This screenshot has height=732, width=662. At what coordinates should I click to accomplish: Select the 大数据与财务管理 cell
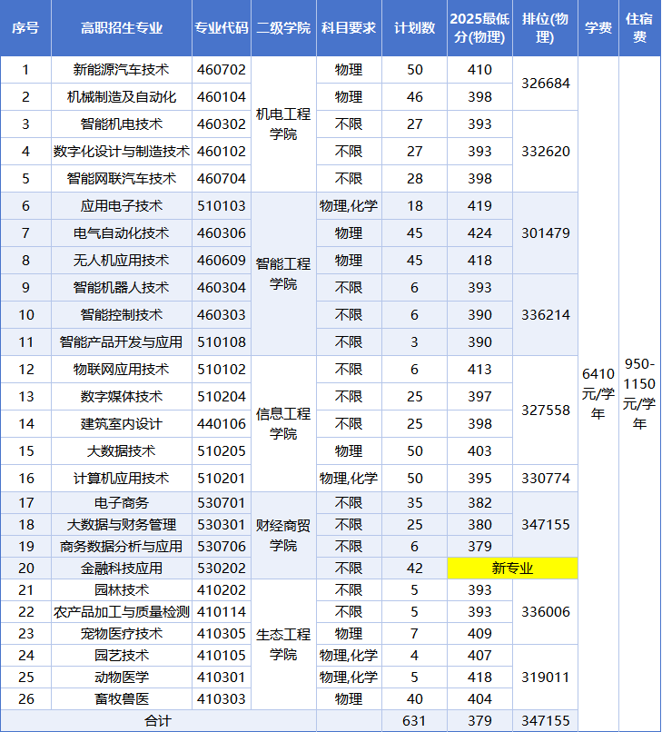pyautogui.click(x=122, y=525)
